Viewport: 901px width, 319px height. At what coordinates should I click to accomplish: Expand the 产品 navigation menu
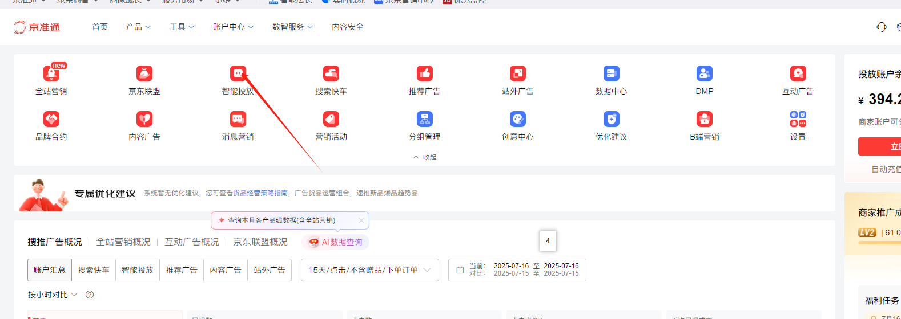[x=138, y=27]
